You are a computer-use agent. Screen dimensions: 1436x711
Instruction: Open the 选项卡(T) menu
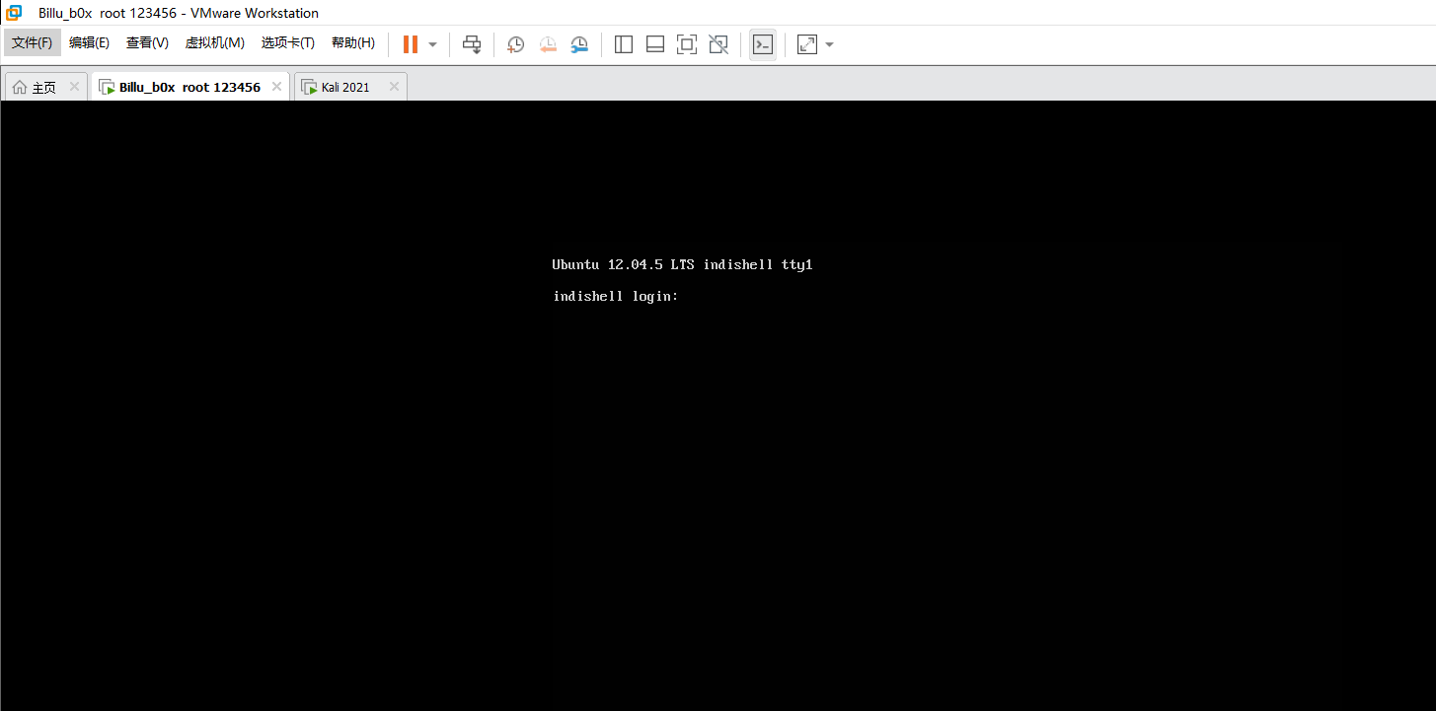[x=288, y=43]
